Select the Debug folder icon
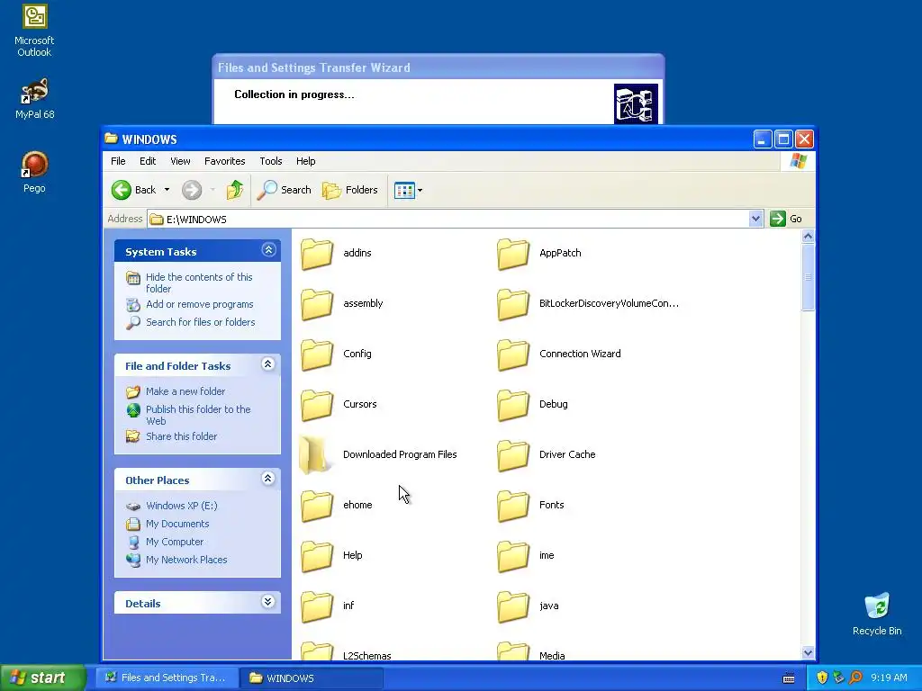The width and height of the screenshot is (922, 691). click(x=512, y=405)
